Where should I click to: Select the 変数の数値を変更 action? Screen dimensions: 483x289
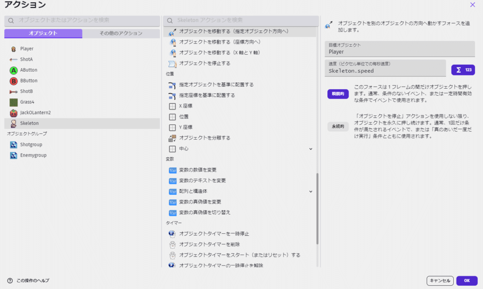[x=197, y=170]
